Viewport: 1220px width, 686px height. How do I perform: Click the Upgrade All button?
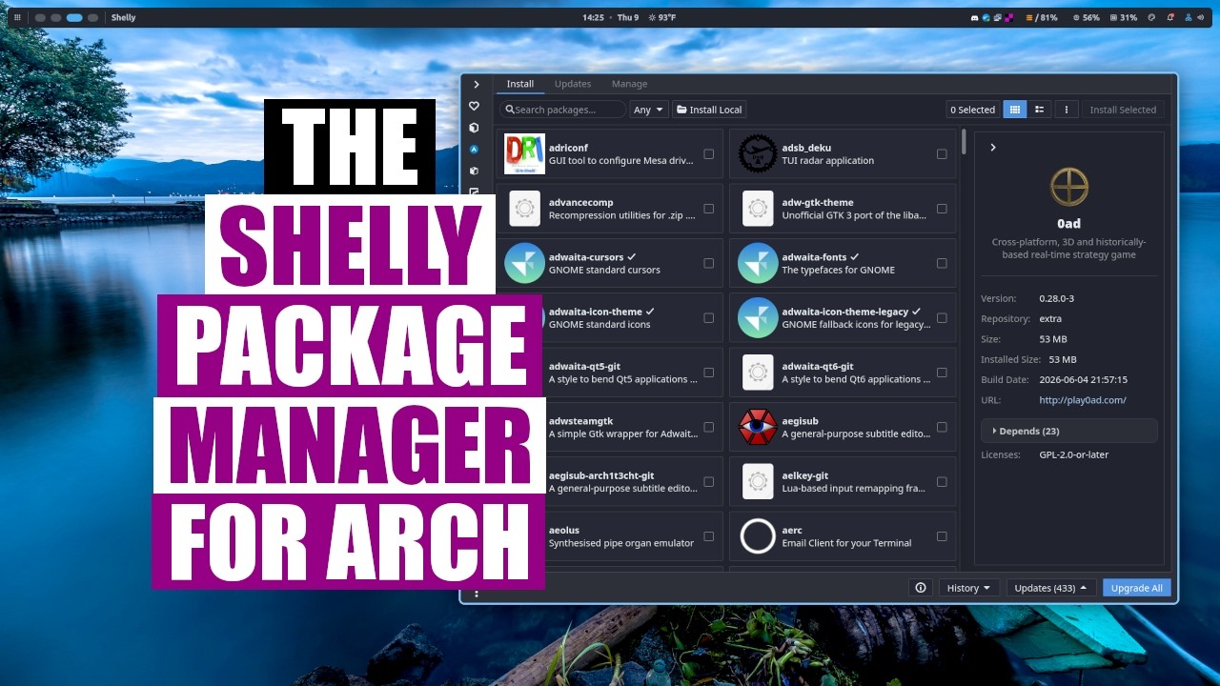tap(1137, 588)
